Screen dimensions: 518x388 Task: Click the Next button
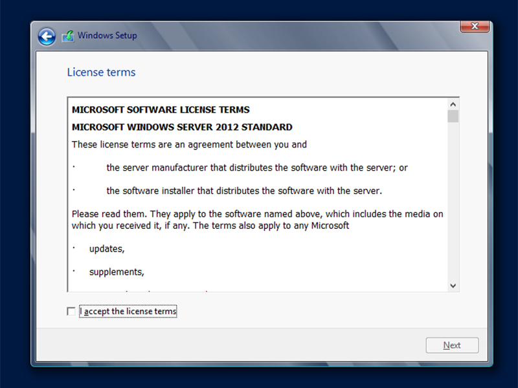click(x=452, y=345)
